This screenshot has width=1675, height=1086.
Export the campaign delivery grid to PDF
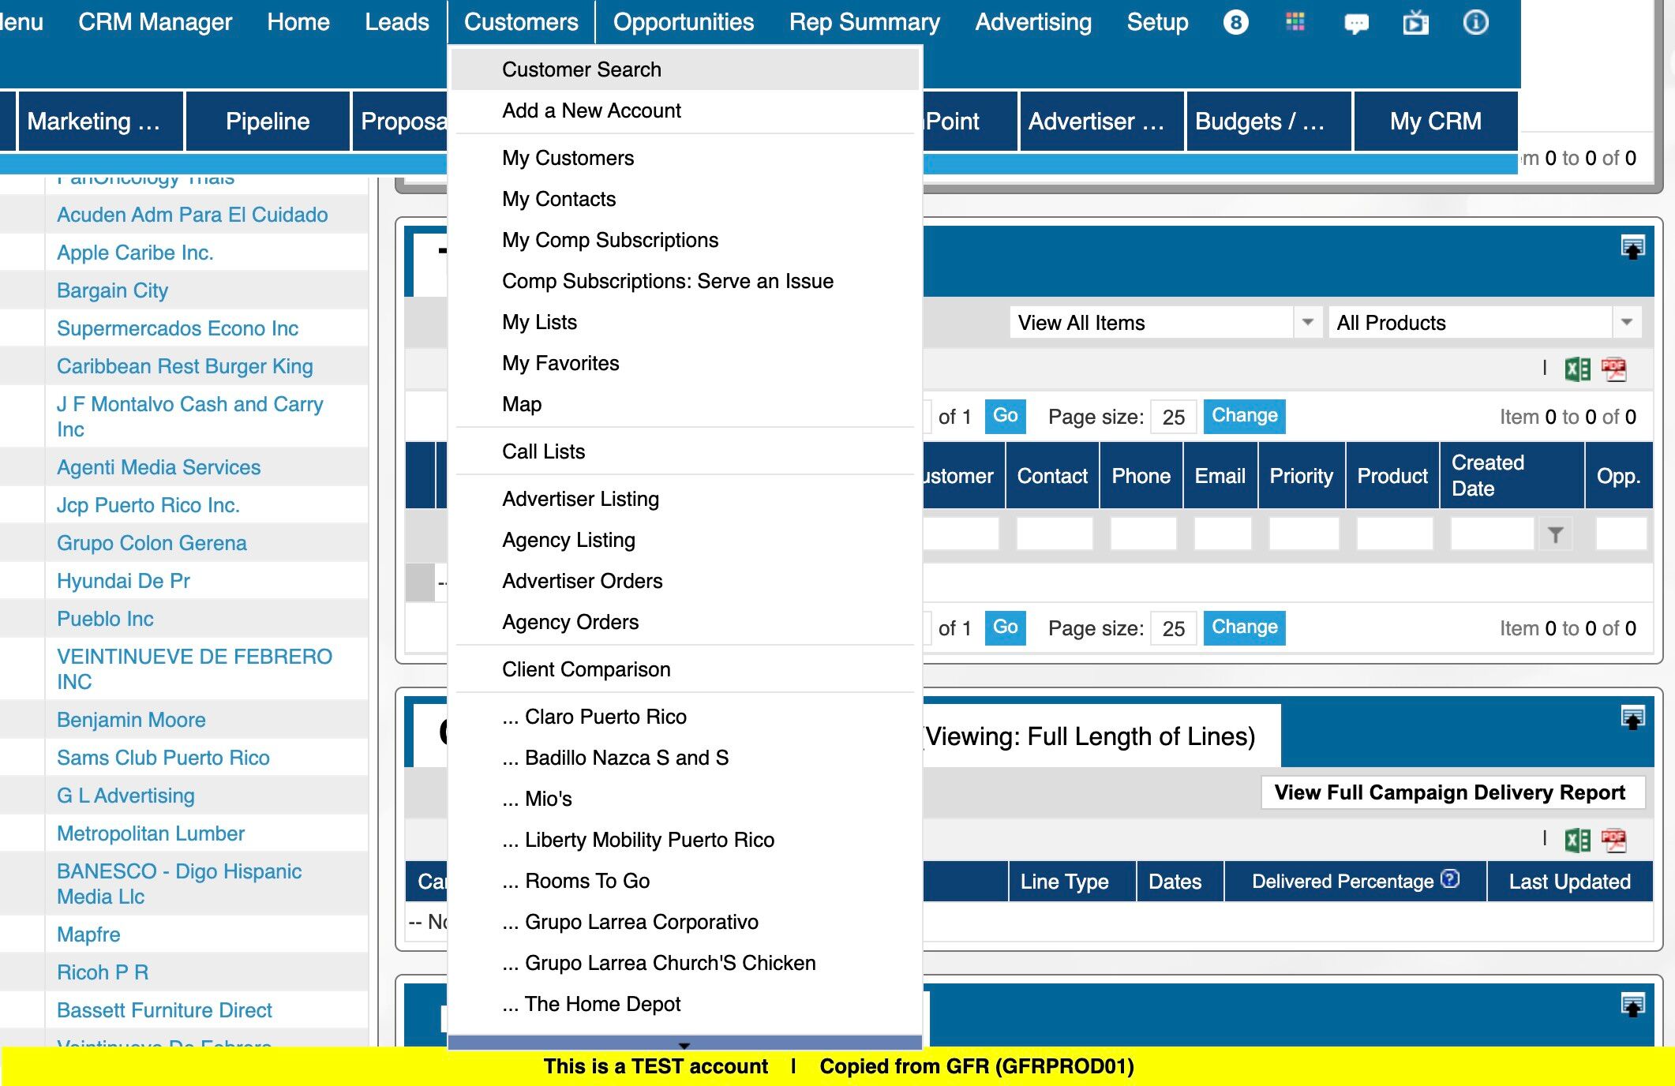(x=1613, y=840)
